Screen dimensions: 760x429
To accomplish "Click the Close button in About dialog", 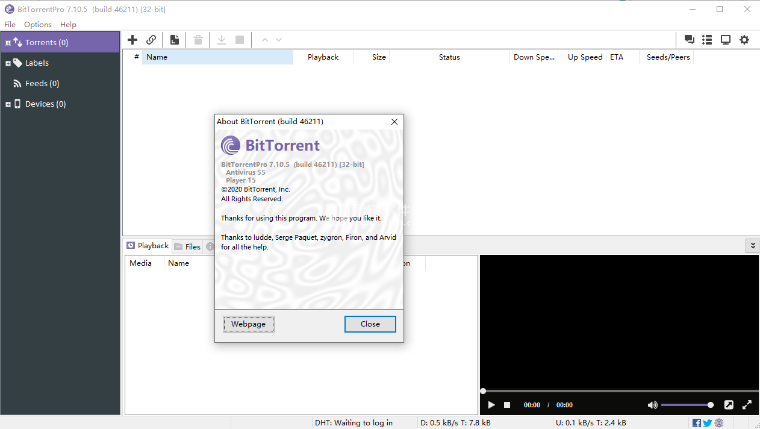I will pyautogui.click(x=370, y=324).
